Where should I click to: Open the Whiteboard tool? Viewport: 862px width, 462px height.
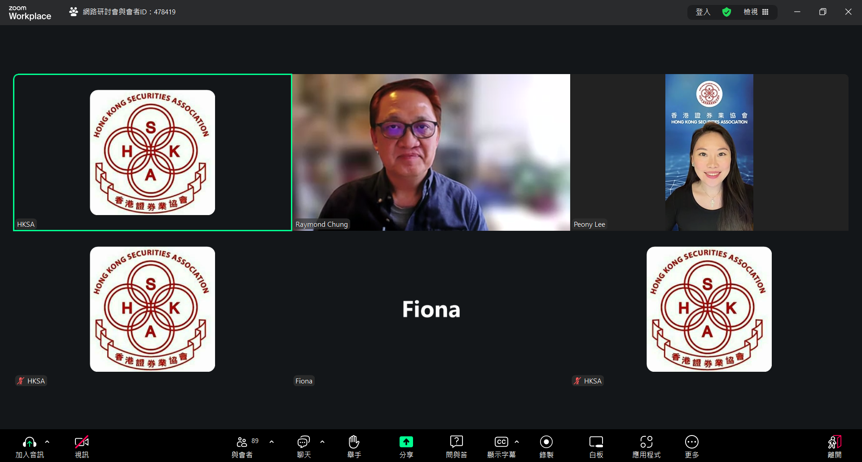point(596,443)
